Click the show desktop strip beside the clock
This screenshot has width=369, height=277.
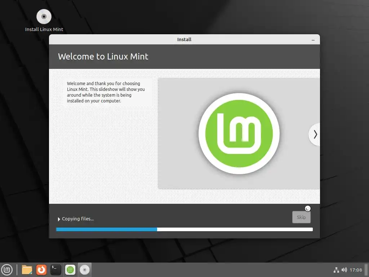[x=366, y=270]
